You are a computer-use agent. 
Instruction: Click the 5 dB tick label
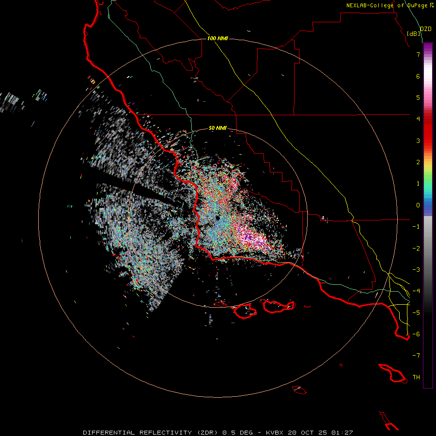coord(418,97)
